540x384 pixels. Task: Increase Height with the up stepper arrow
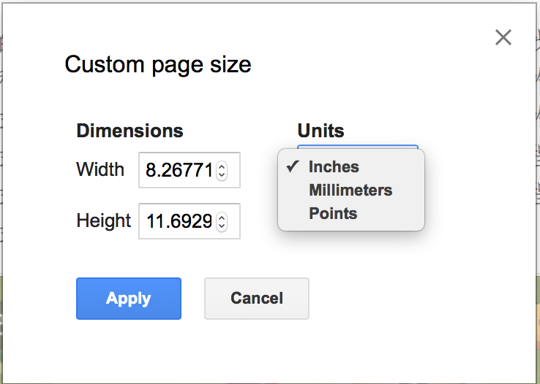coord(222,218)
